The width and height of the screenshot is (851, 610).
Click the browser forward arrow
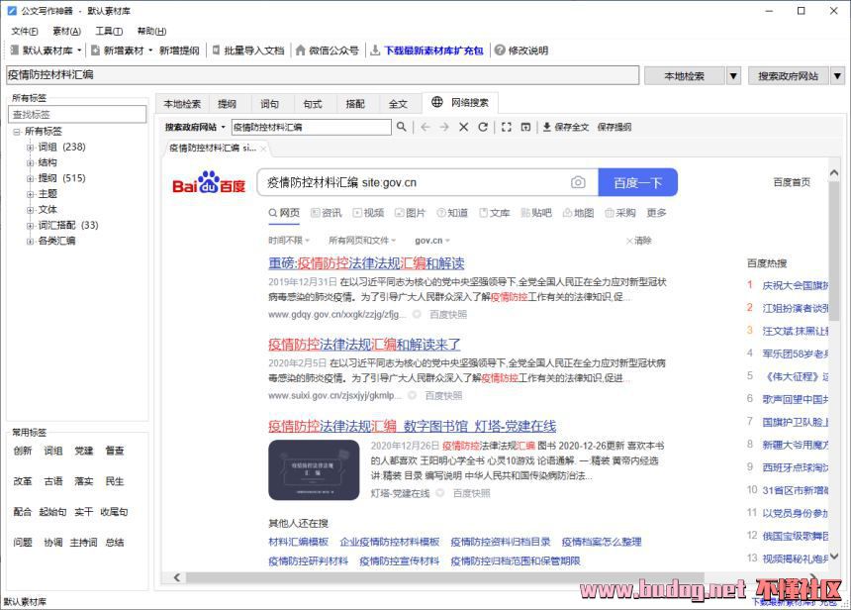click(444, 127)
